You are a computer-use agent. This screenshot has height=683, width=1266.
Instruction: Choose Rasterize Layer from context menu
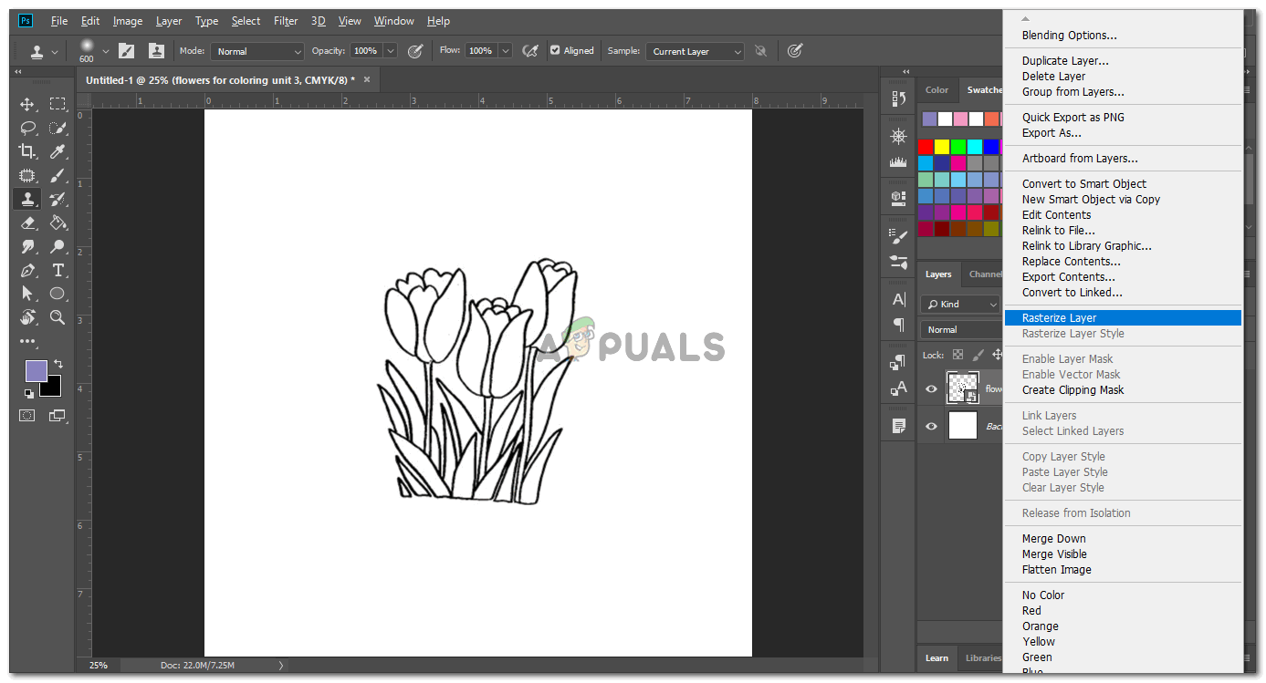click(x=1059, y=318)
